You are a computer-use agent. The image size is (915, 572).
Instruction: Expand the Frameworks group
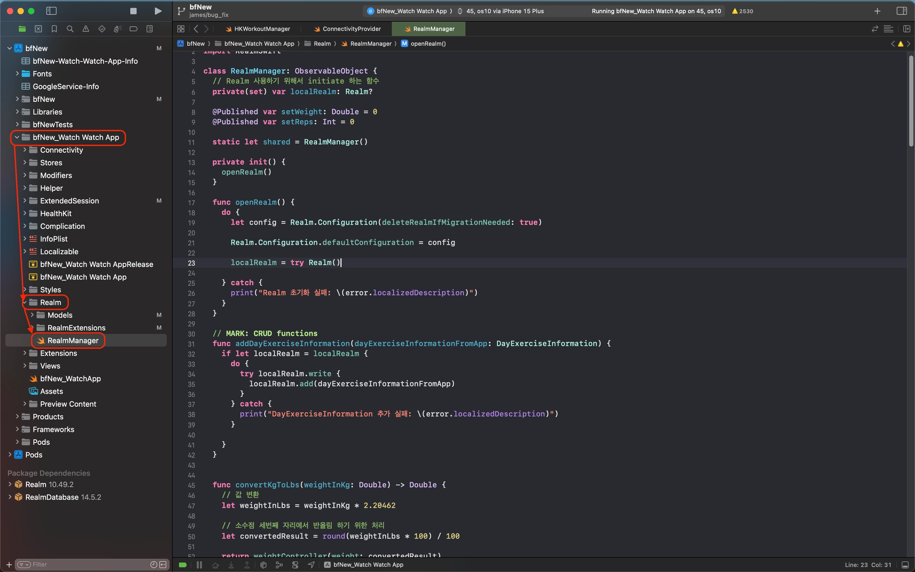[17, 430]
